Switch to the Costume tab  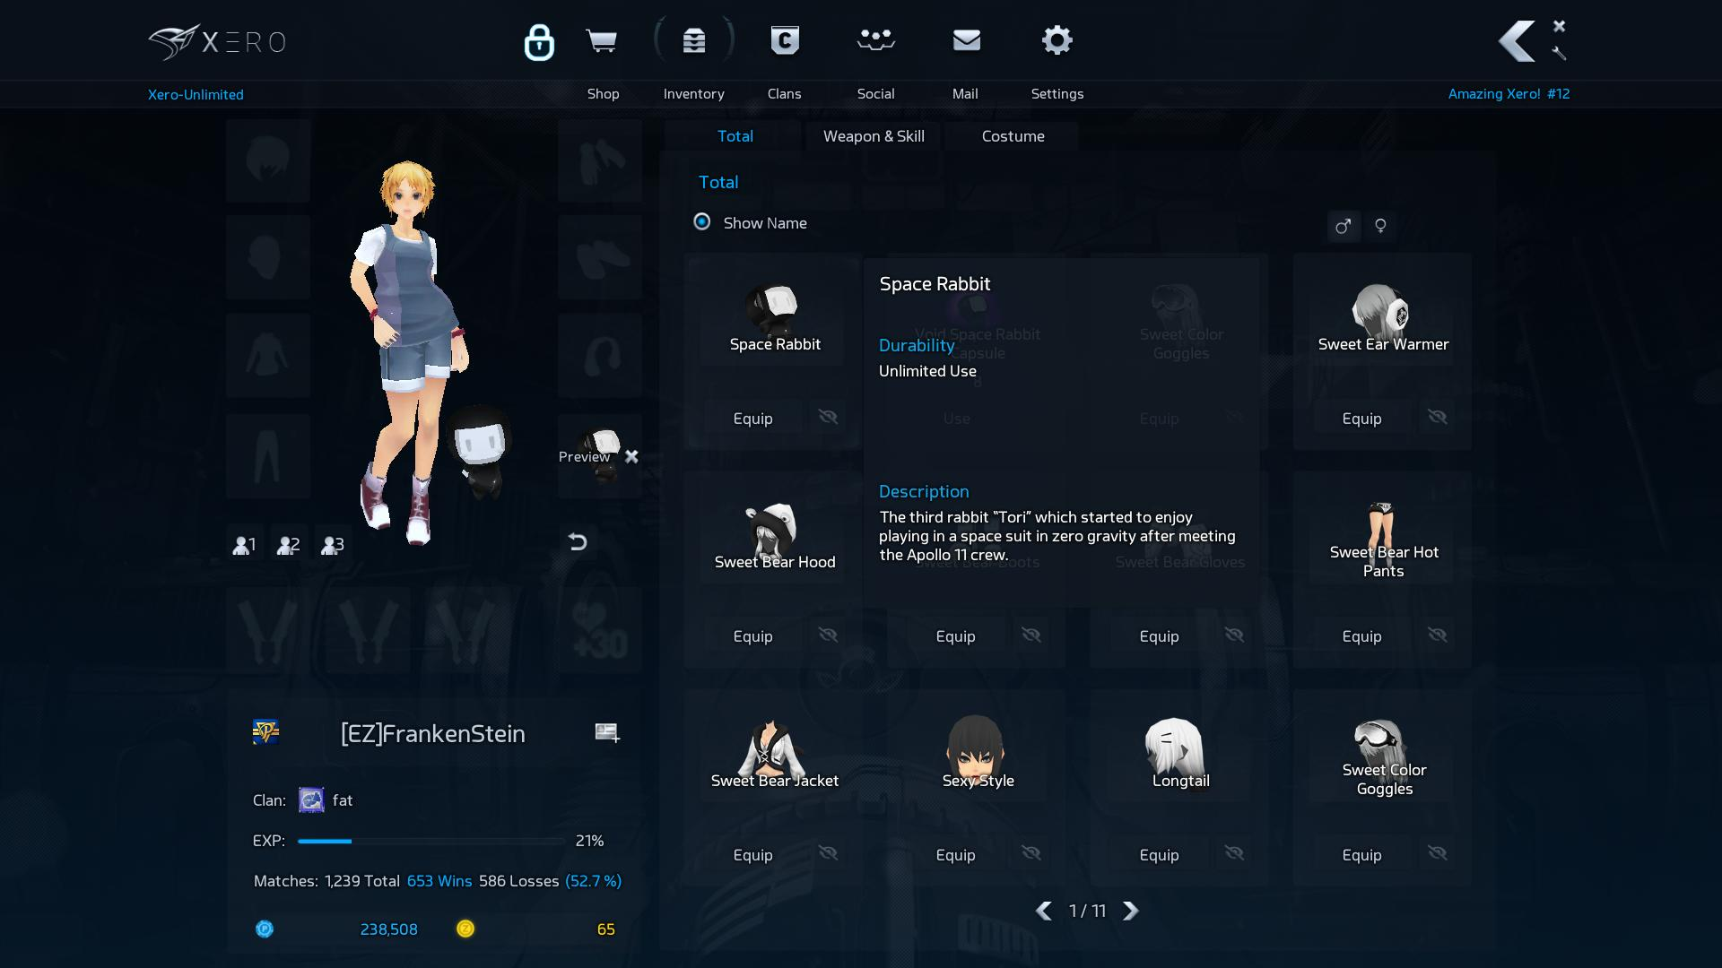pos(1013,136)
